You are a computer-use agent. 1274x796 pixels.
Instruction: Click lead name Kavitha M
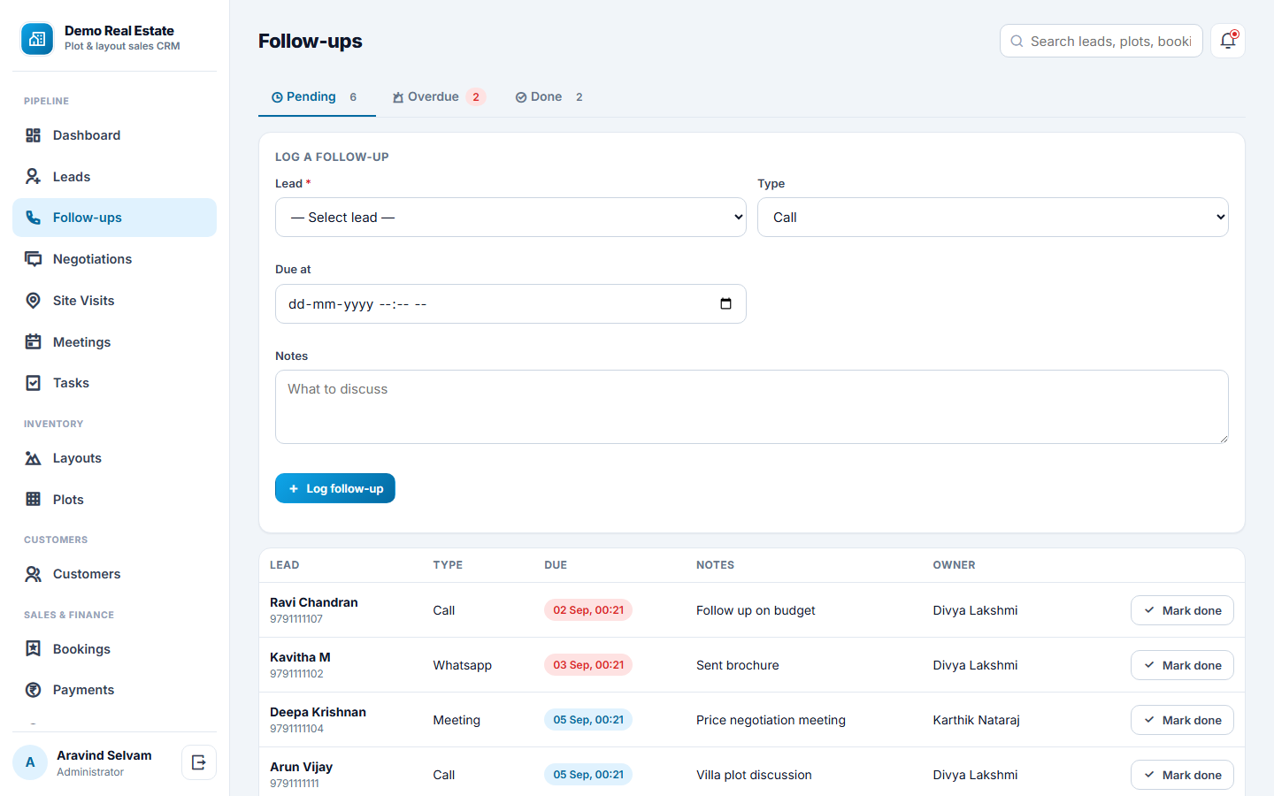[x=300, y=657]
